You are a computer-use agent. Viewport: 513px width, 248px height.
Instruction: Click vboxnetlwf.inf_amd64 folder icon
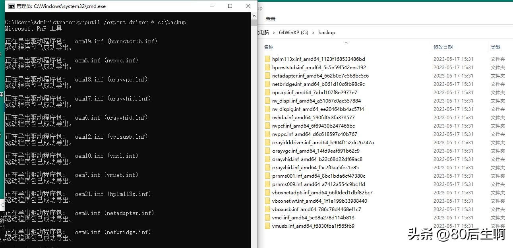coord(267,201)
